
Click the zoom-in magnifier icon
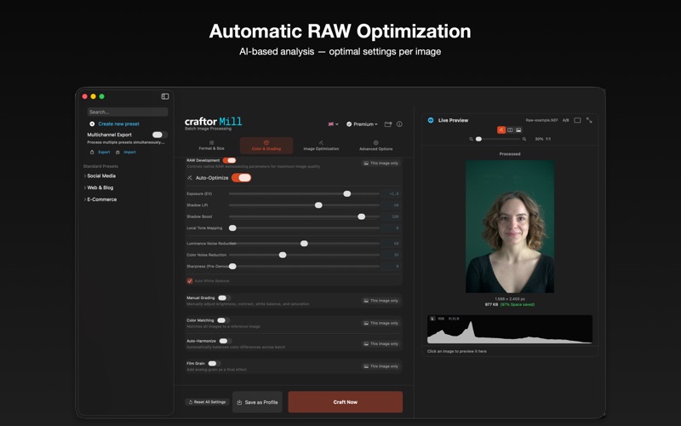click(x=524, y=139)
